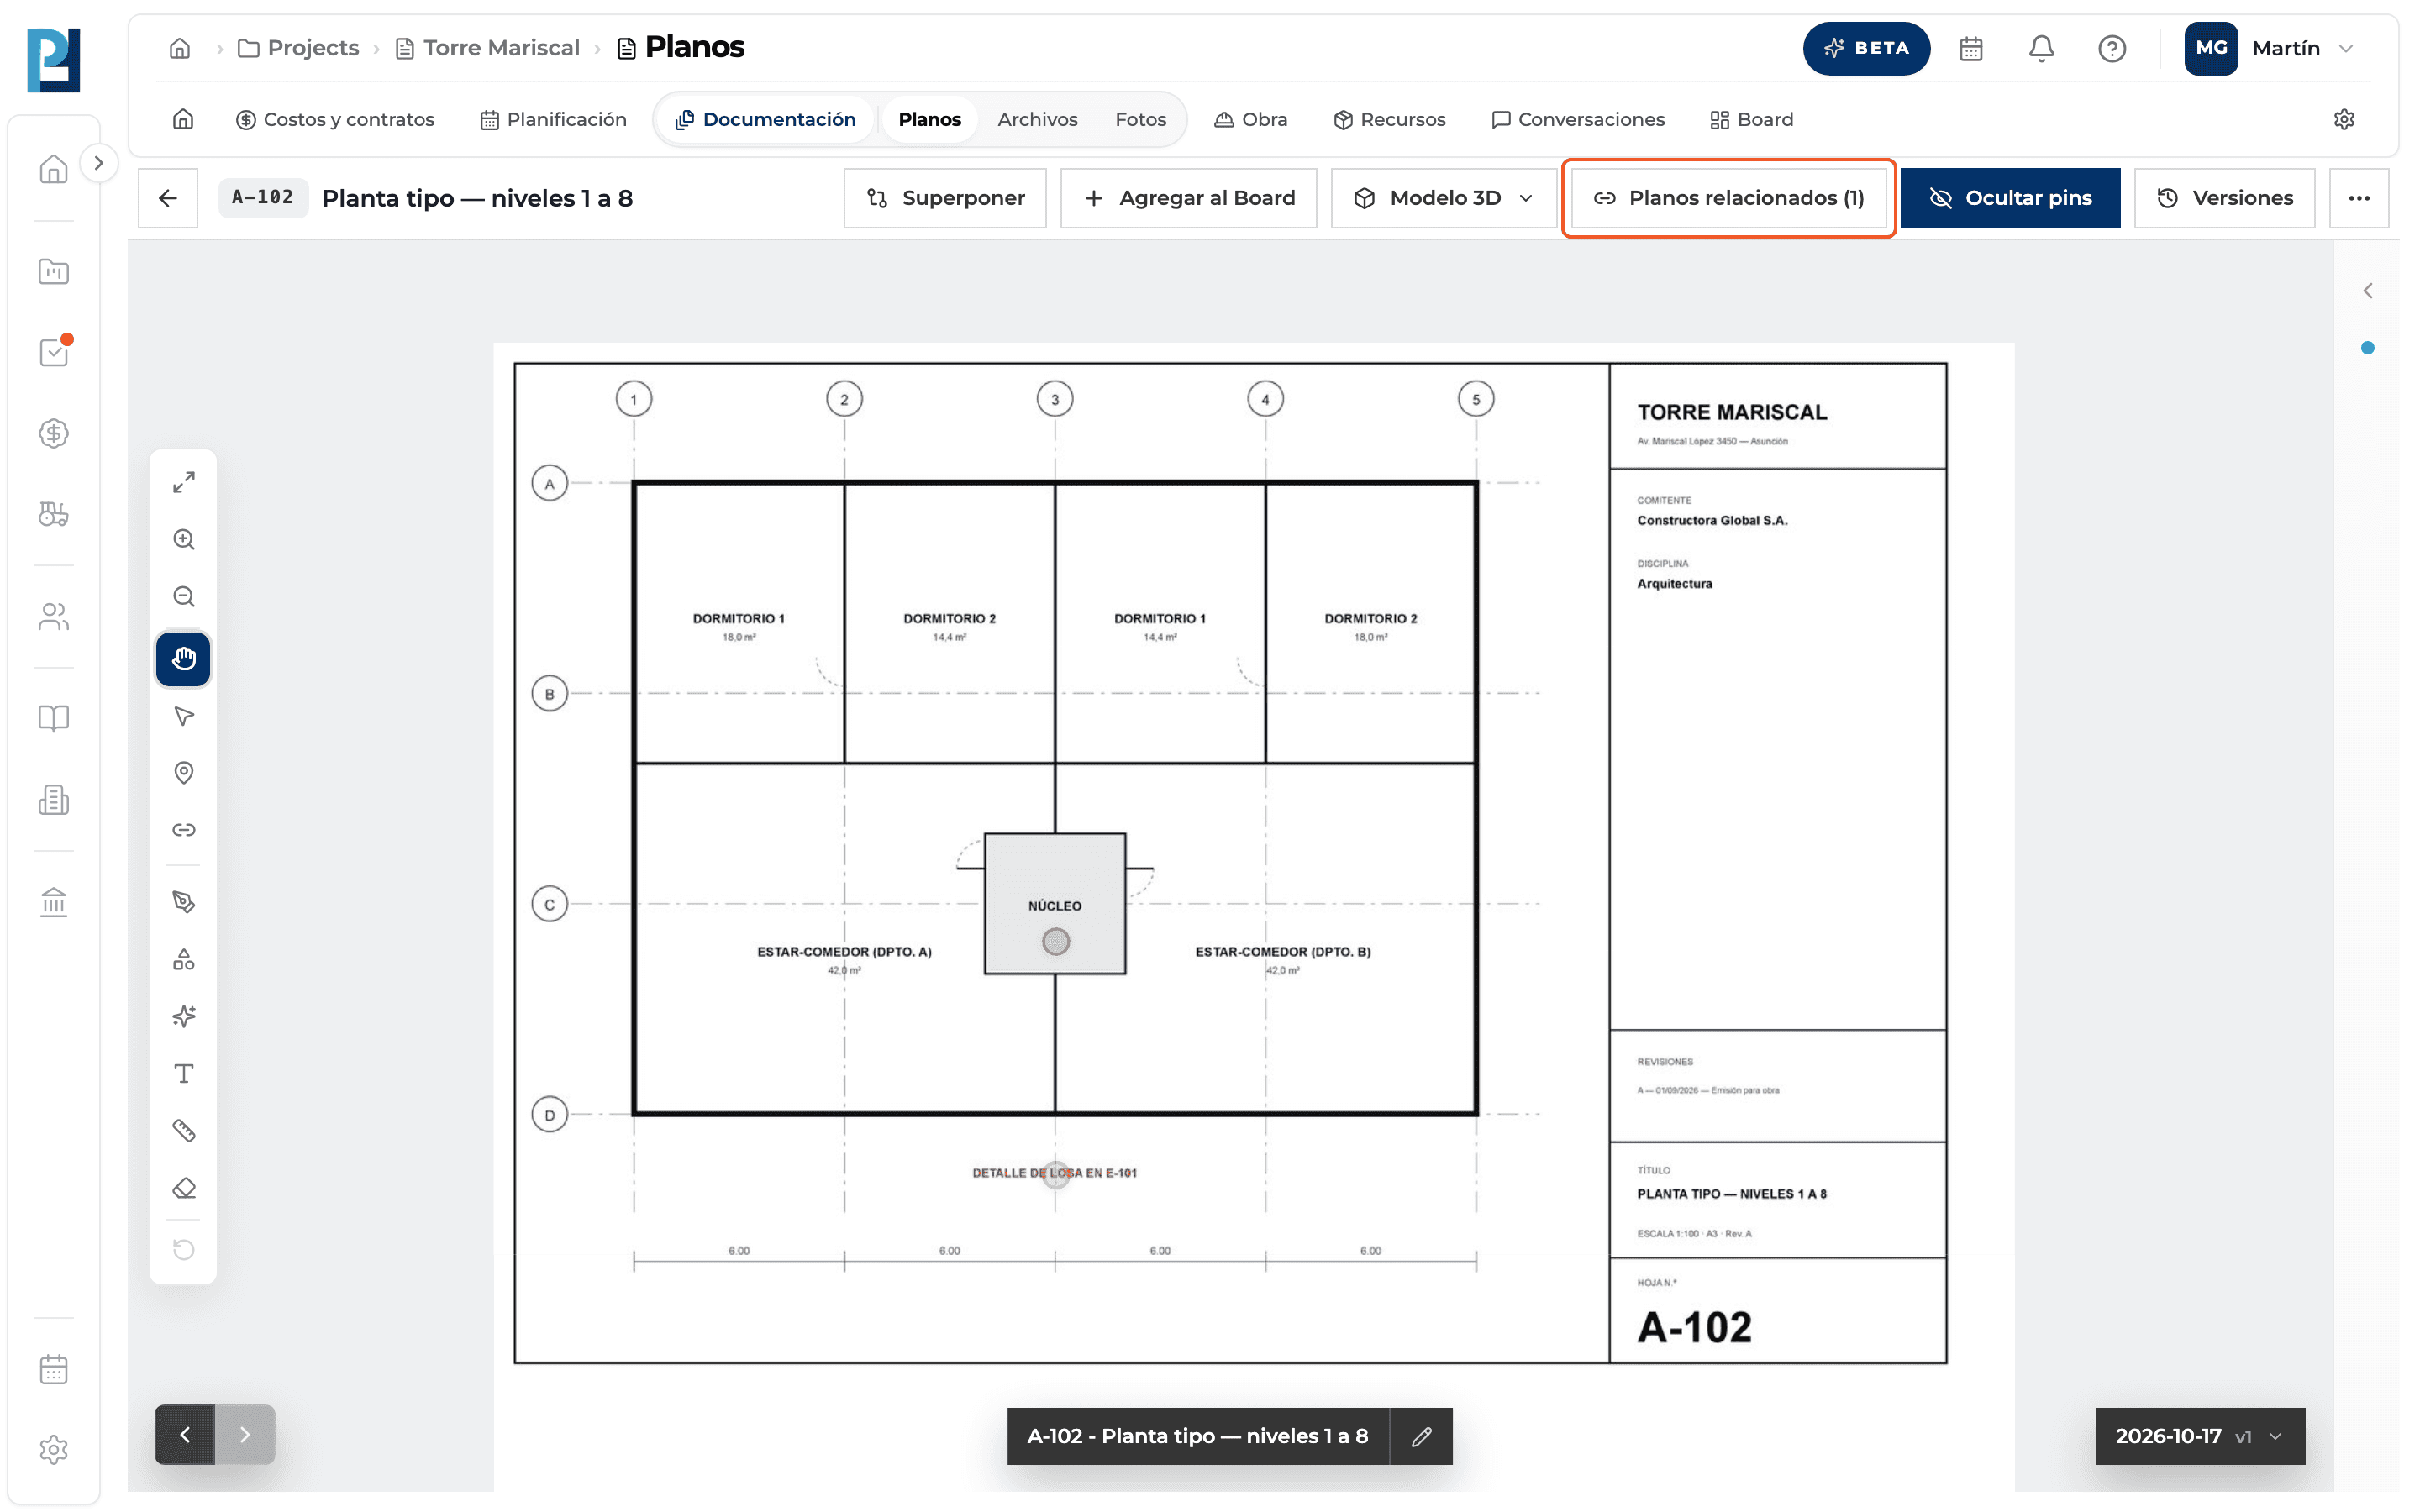Expand the 2026-10-17 v1 version selector
2420x1512 pixels.
click(2200, 1436)
